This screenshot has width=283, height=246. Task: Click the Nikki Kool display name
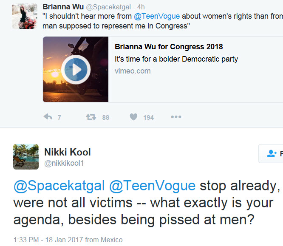(x=68, y=152)
